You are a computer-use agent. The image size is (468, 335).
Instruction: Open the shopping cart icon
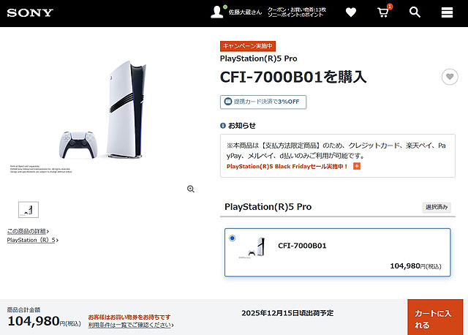(383, 12)
